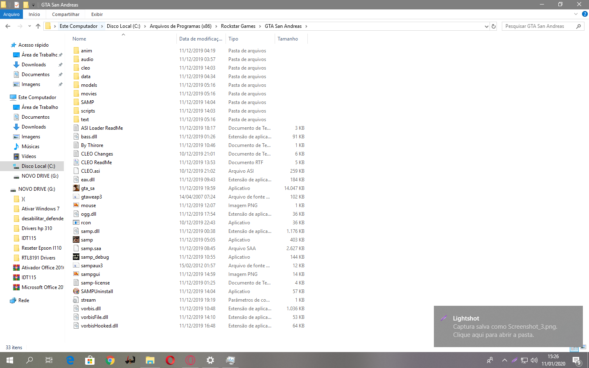Open File Explorer from the taskbar

150,360
